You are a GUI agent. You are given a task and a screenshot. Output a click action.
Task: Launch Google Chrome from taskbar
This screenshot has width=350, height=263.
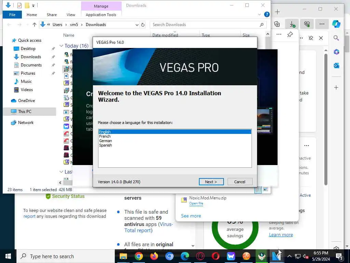pos(139,256)
